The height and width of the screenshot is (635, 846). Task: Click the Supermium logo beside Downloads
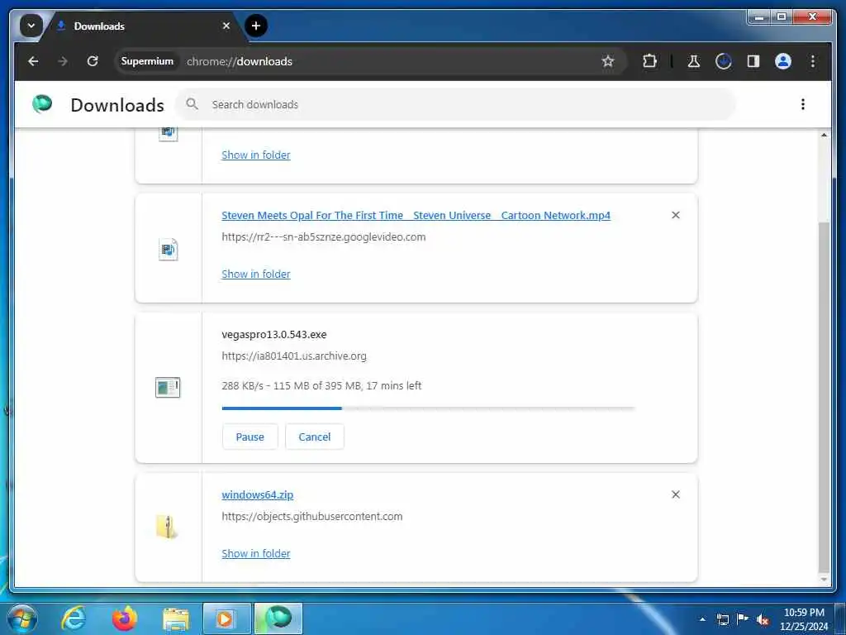click(42, 103)
